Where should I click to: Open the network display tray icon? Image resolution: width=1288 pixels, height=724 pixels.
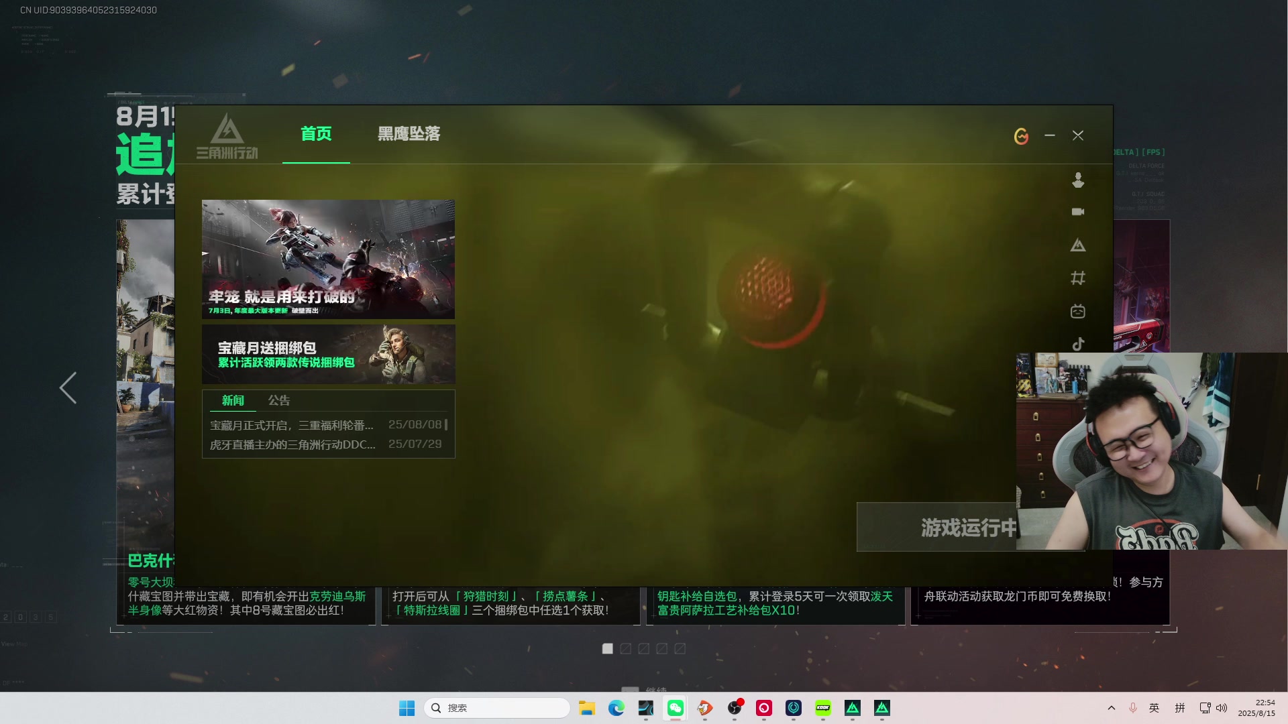point(1205,708)
